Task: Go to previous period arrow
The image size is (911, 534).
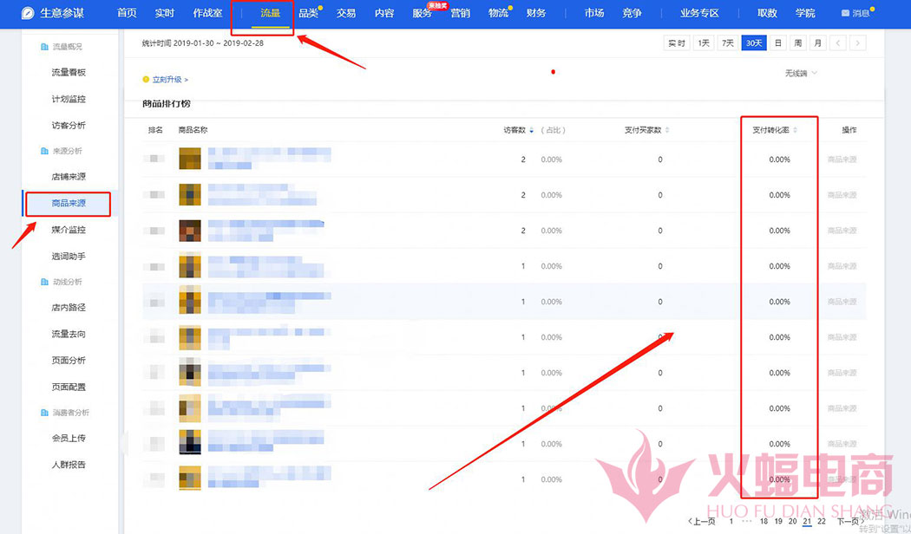Action: coord(838,43)
